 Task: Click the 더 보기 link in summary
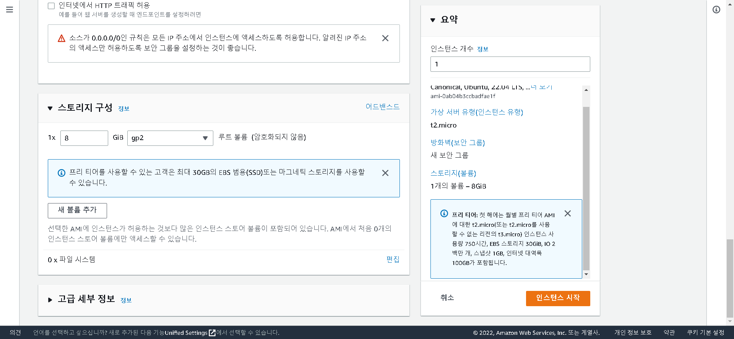pos(541,87)
